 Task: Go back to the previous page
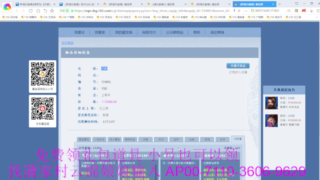17,11
